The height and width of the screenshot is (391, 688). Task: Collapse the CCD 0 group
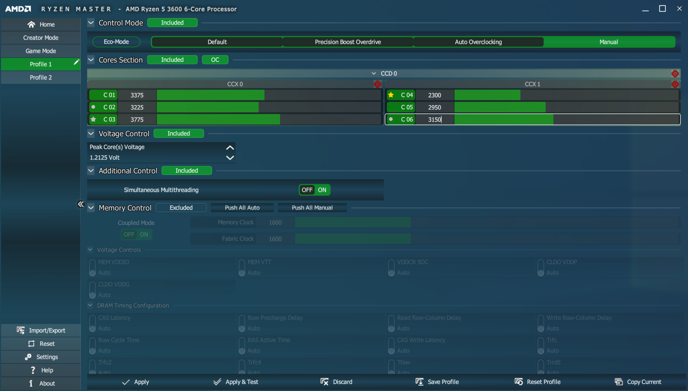click(374, 74)
